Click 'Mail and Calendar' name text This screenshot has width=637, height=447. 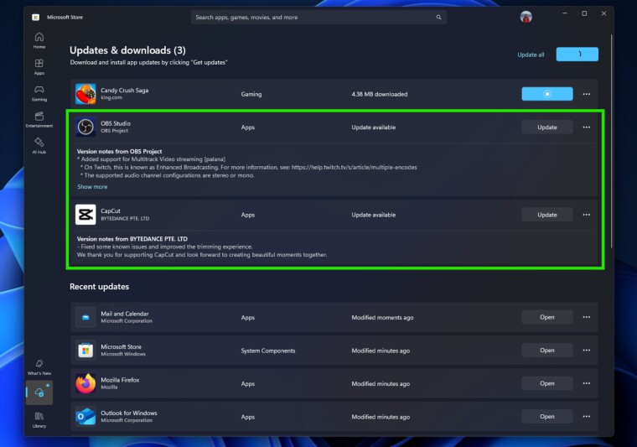pos(125,314)
